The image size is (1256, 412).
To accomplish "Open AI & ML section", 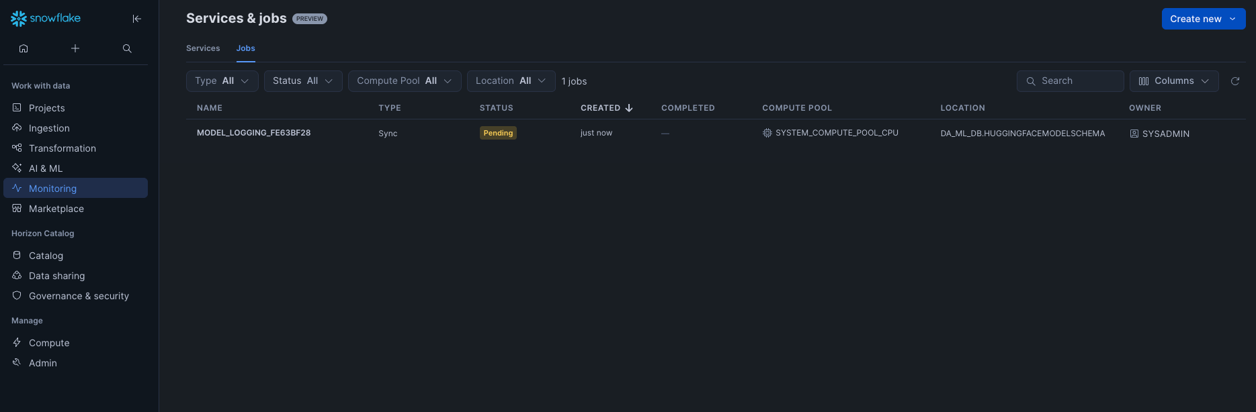I will click(x=46, y=168).
